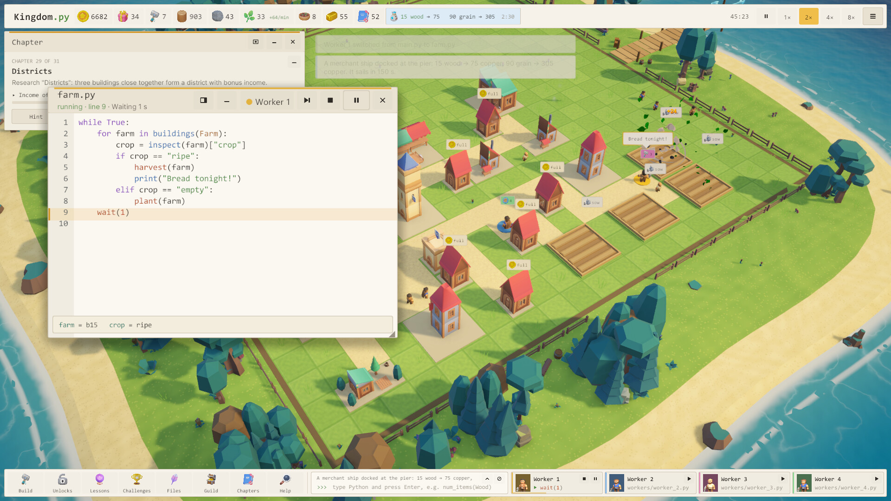Open the Lessons panel
Screen dimensions: 891x501
tap(100, 483)
